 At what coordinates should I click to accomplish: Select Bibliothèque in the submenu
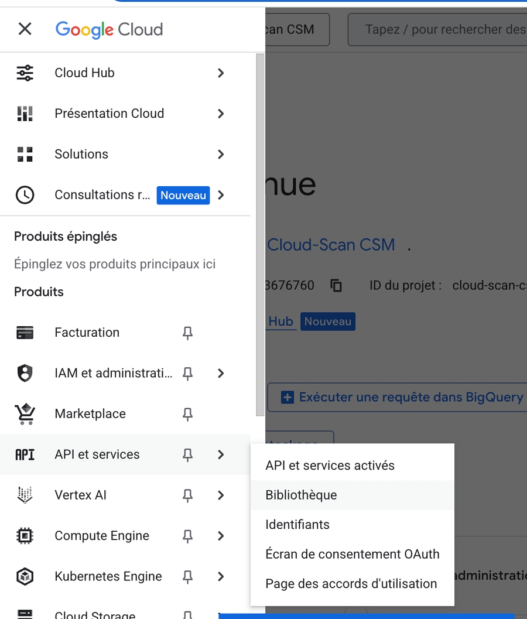click(x=301, y=495)
